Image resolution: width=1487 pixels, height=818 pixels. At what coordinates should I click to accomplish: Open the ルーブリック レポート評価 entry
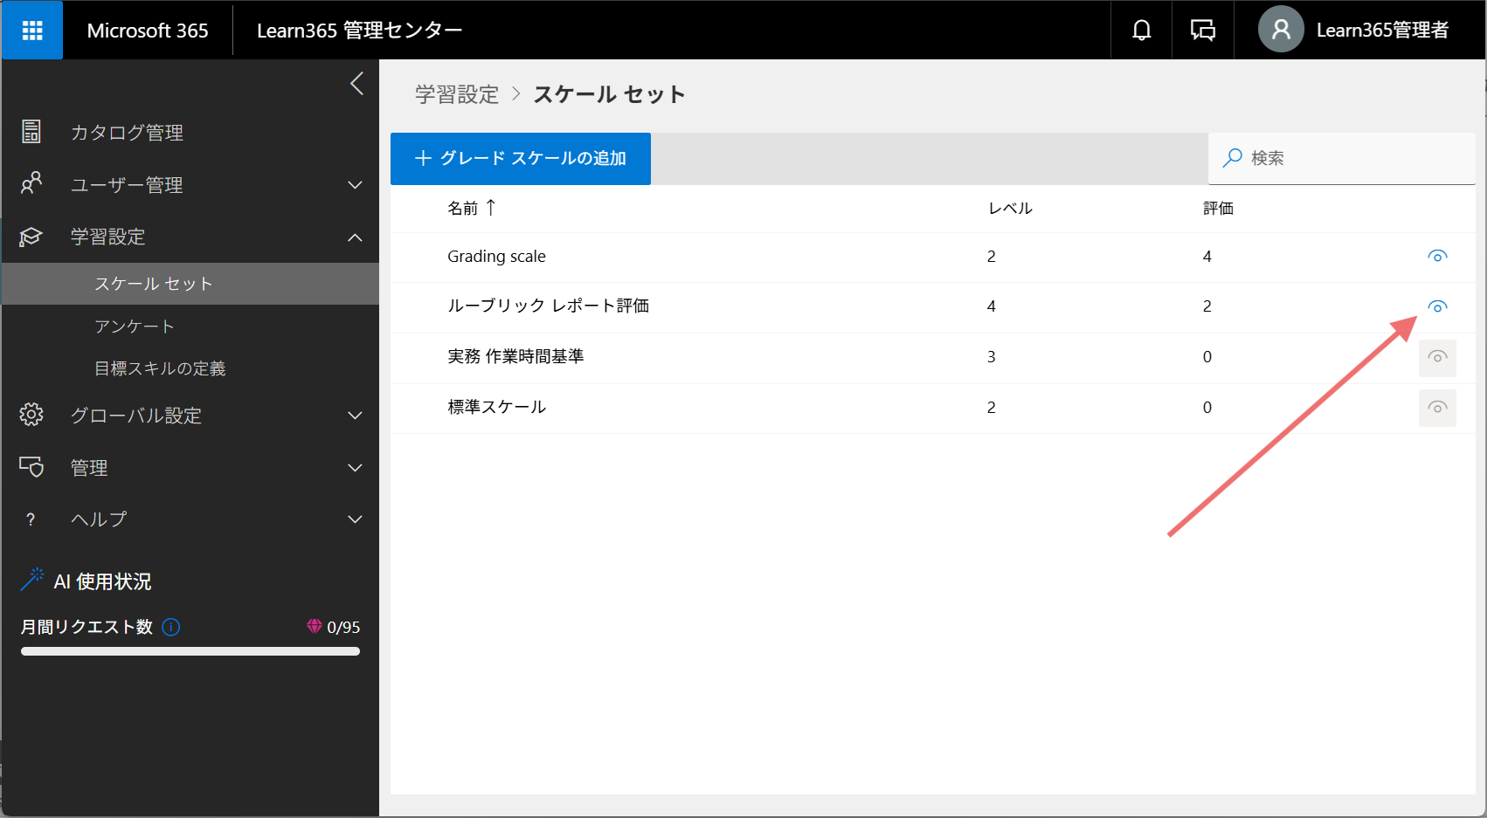[x=549, y=306]
